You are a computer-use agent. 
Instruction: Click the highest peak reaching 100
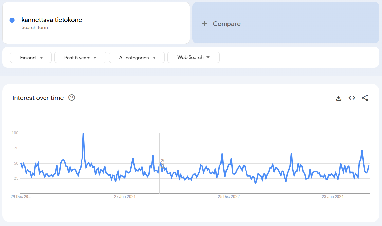(x=83, y=133)
